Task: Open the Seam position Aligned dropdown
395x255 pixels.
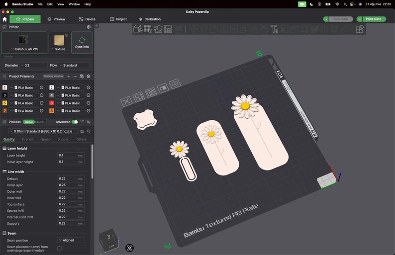Action: (x=71, y=240)
